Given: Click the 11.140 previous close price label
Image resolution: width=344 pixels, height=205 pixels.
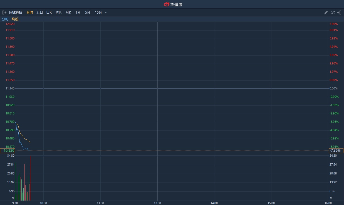Looking at the screenshot, I should click(x=10, y=88).
